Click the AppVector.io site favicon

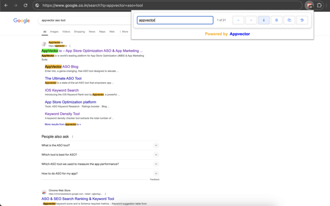[44, 44]
